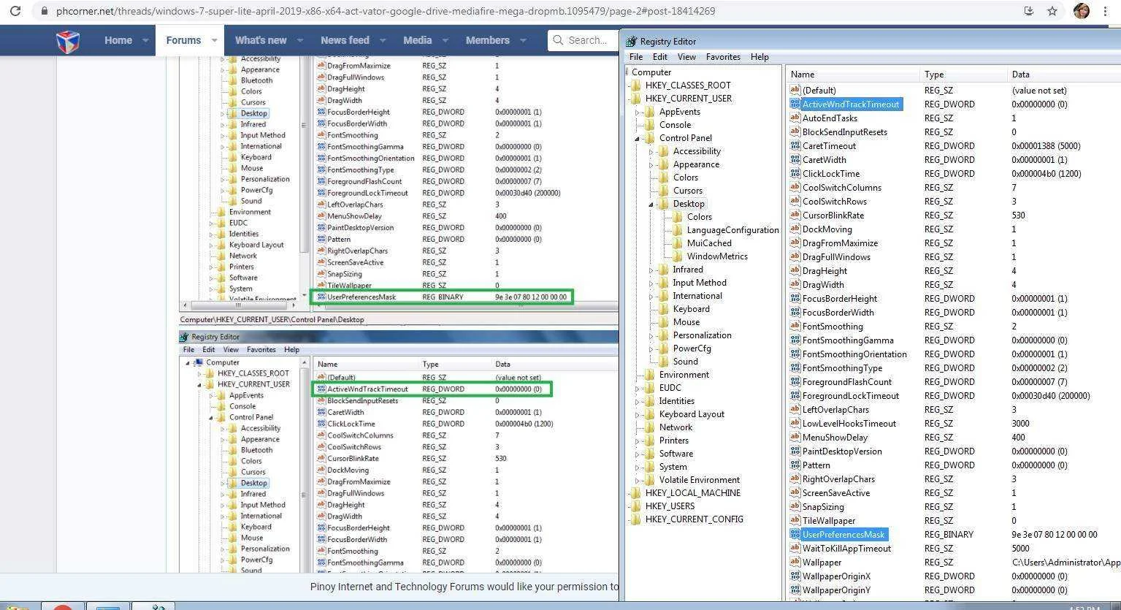Select the HKEY_CURRENT_CONFIG key
Viewport: 1121px width, 610px height.
click(x=695, y=519)
